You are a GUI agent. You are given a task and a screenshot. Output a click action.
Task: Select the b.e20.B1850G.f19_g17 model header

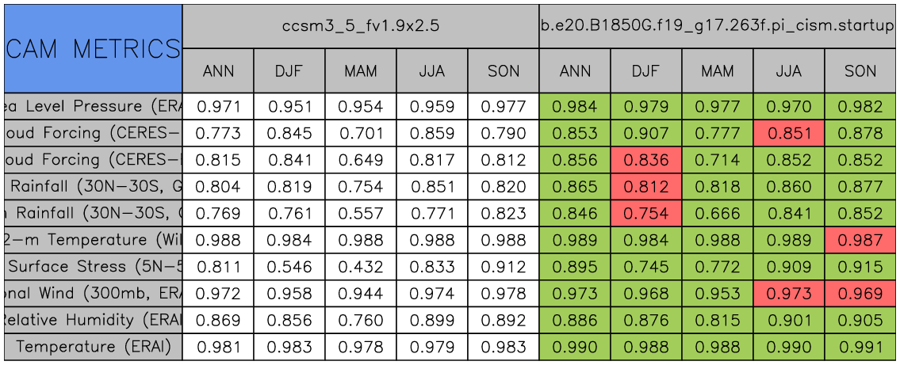717,26
